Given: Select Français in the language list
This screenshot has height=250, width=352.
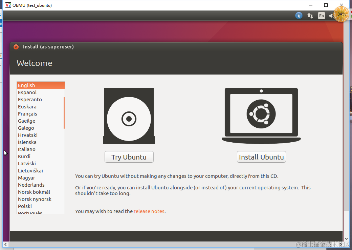Looking at the screenshot, I should point(41,114).
